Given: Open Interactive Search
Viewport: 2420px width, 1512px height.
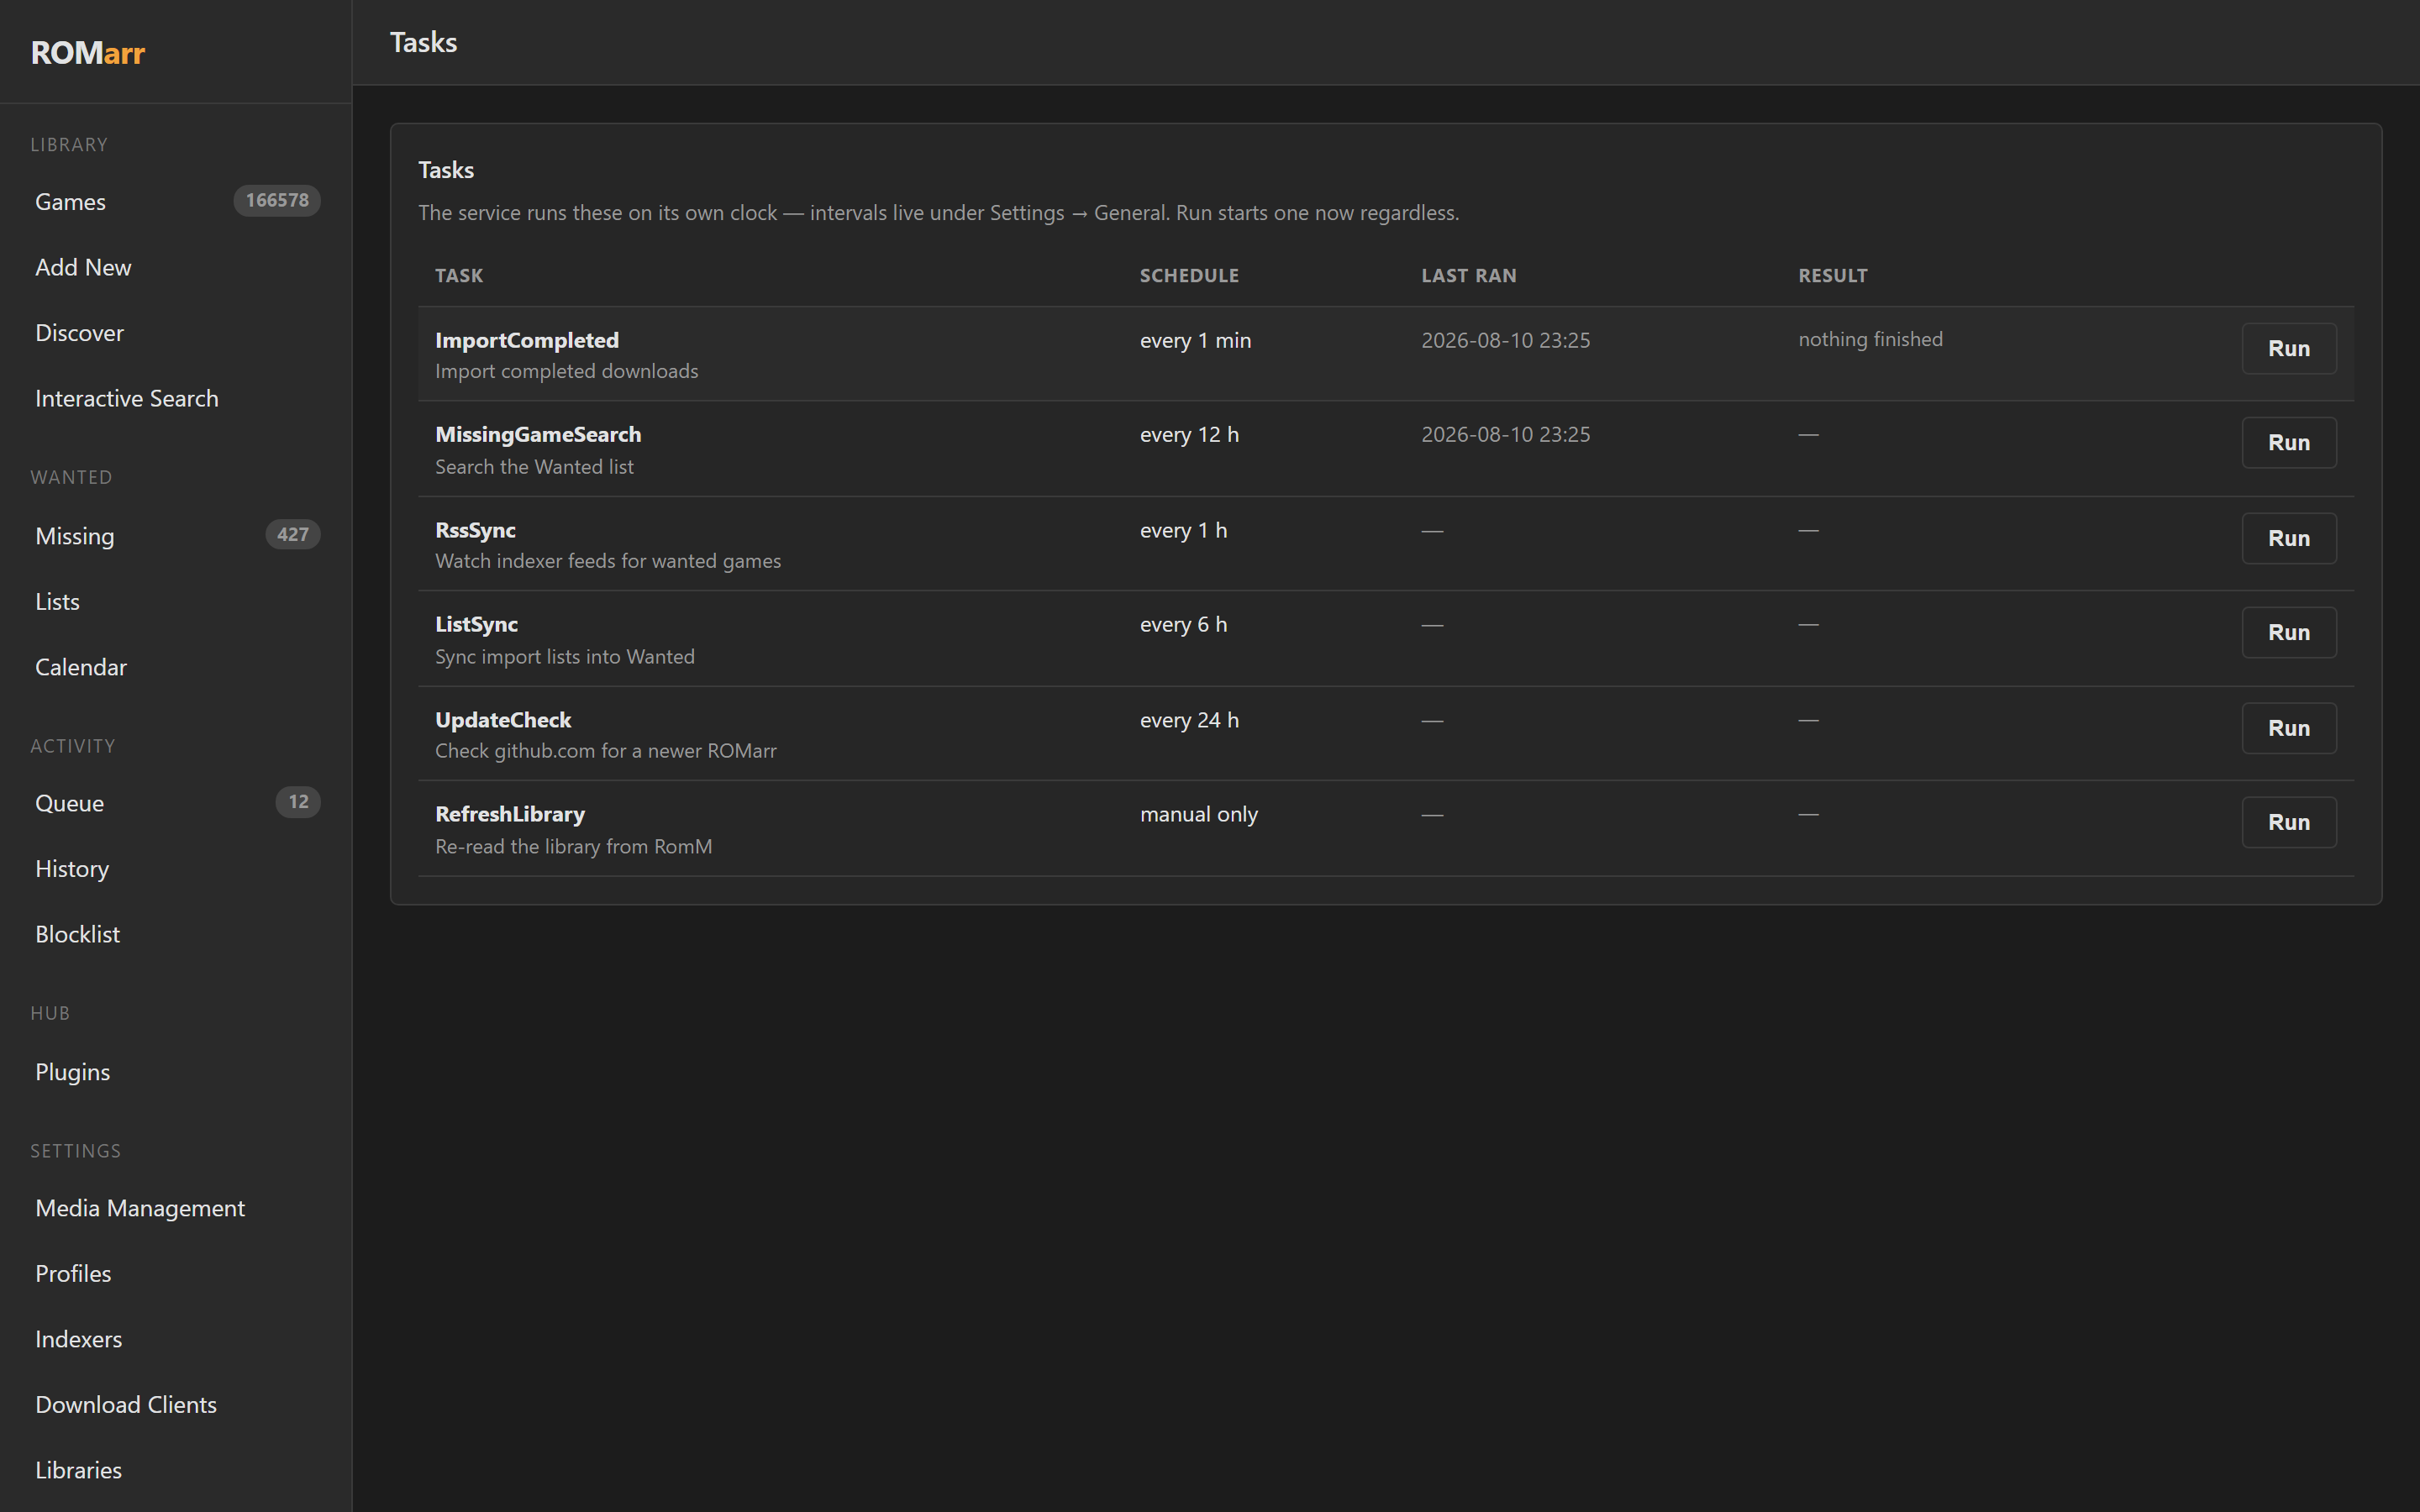Looking at the screenshot, I should click(x=126, y=398).
